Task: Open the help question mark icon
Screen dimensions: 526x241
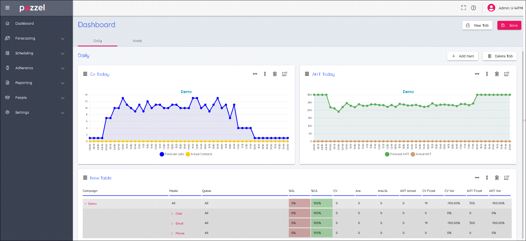Action: point(474,8)
